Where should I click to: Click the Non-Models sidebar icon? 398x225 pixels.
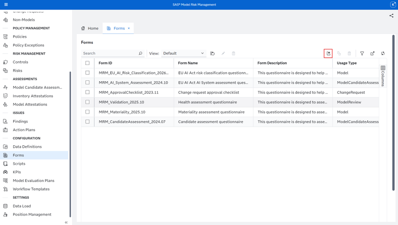(5, 20)
